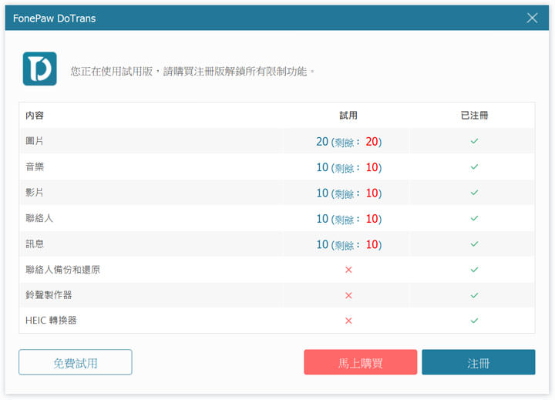Click the green check in 音樂 row
Screen dimensions: 555x400
(x=474, y=166)
